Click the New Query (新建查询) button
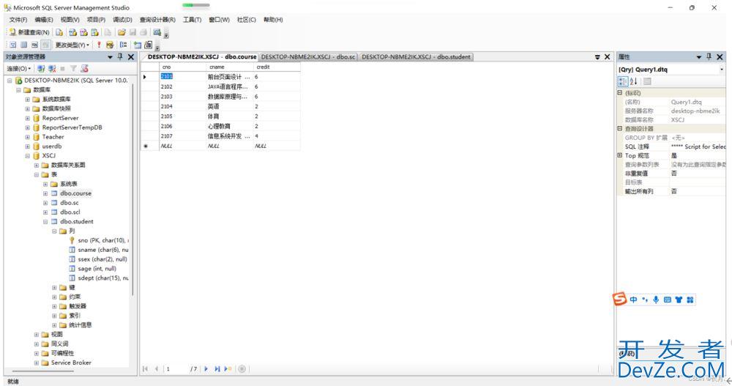Image resolution: width=732 pixels, height=386 pixels. tap(29, 32)
